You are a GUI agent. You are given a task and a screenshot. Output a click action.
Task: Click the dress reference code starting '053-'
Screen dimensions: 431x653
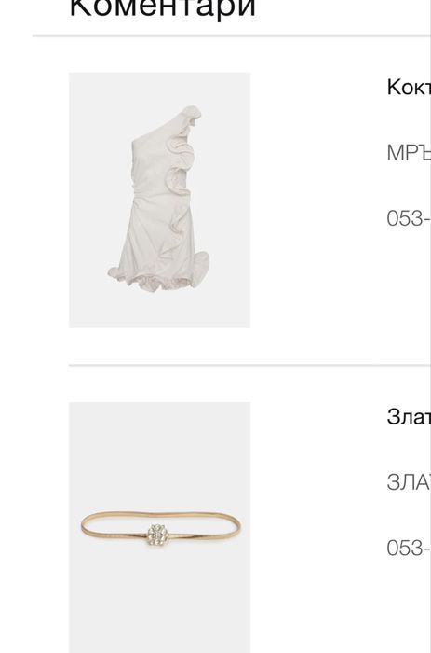tap(409, 218)
